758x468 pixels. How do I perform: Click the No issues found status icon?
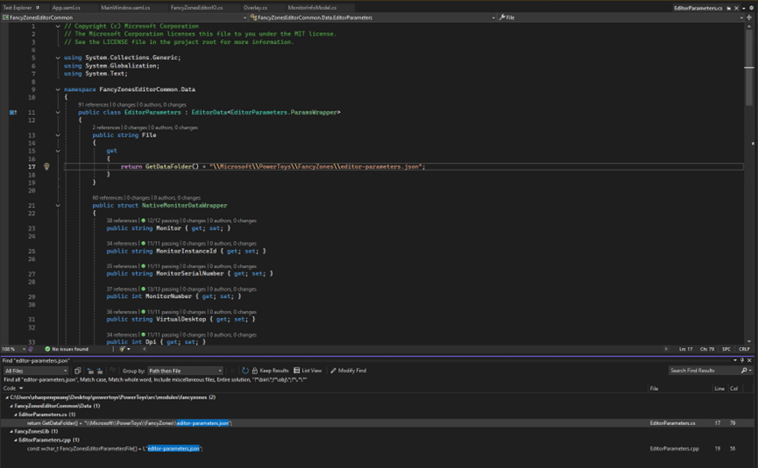47,349
